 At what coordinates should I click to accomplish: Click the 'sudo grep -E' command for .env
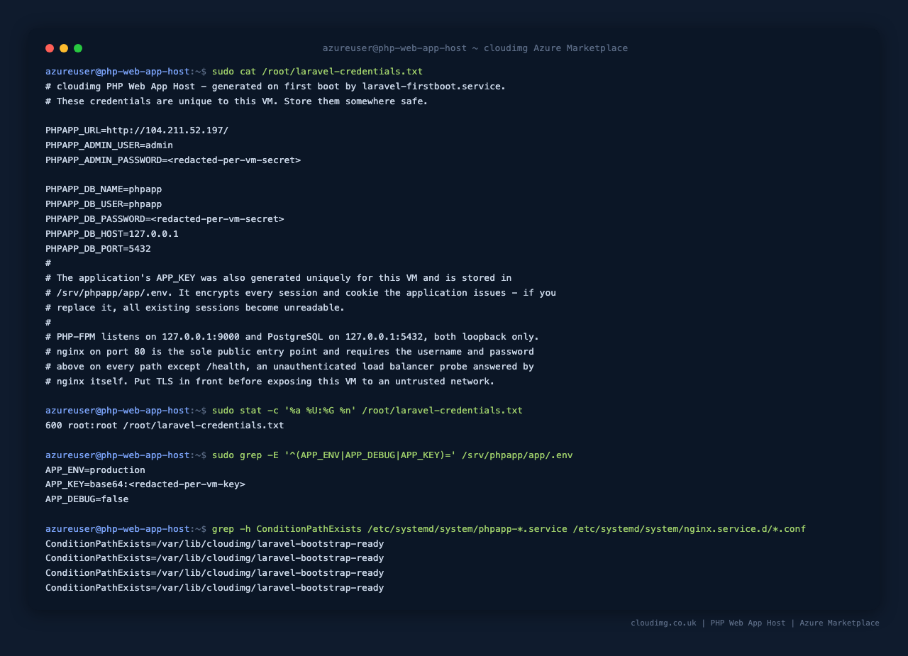[392, 455]
